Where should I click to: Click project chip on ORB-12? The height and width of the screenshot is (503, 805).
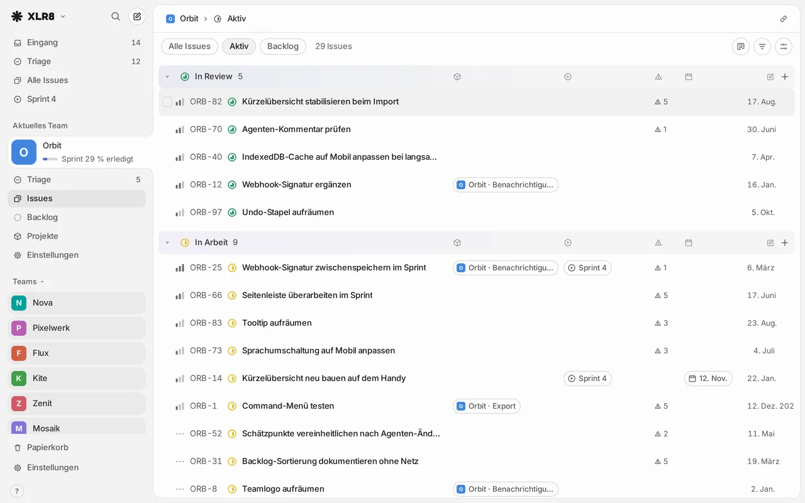506,185
